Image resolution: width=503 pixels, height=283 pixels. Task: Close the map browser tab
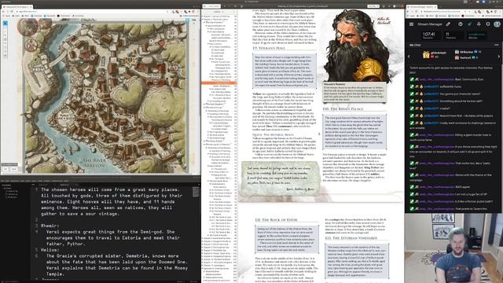coord(31,6)
